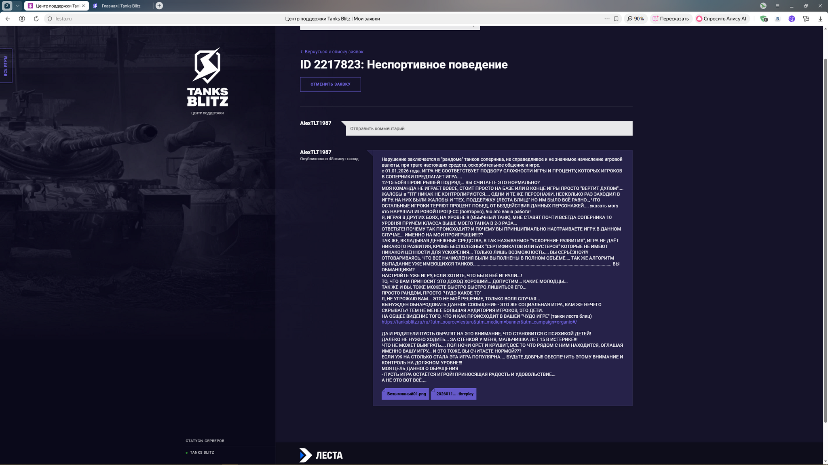Viewport: 828px width, 465px height.
Task: Open the extensions puzzle icon
Action: 806,19
